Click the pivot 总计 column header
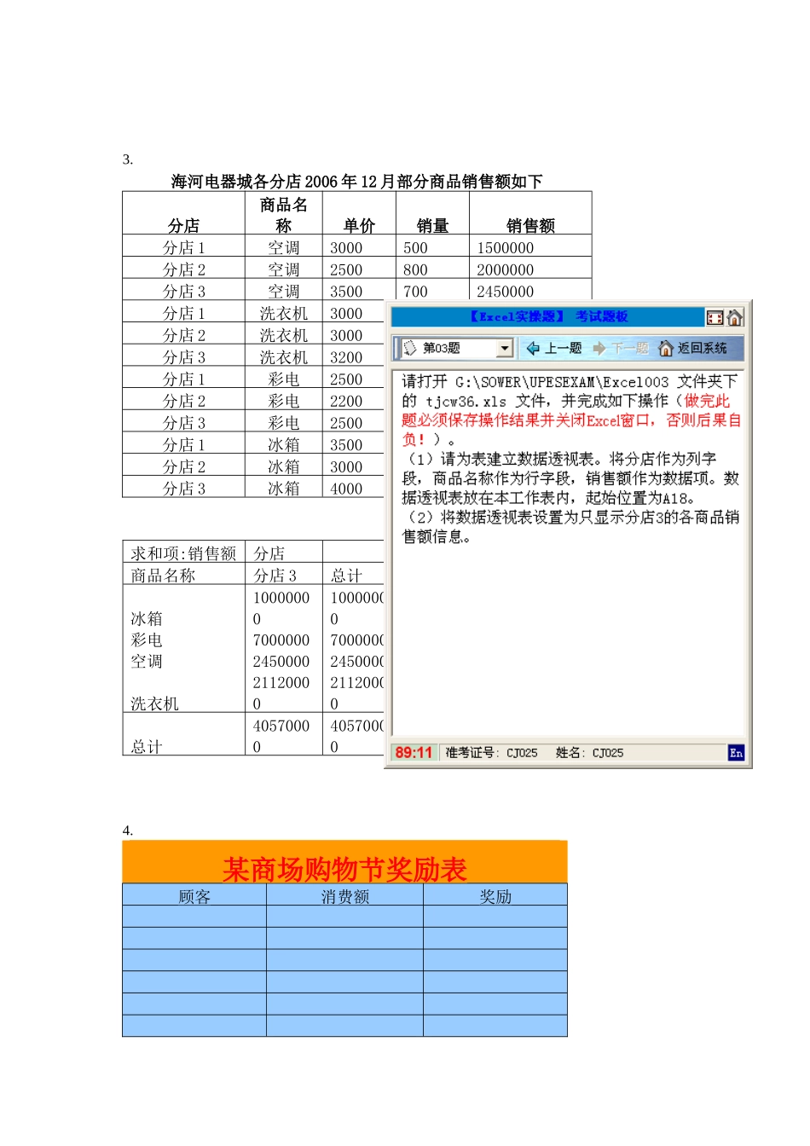Image resolution: width=810 pixels, height=1146 pixels. point(346,576)
